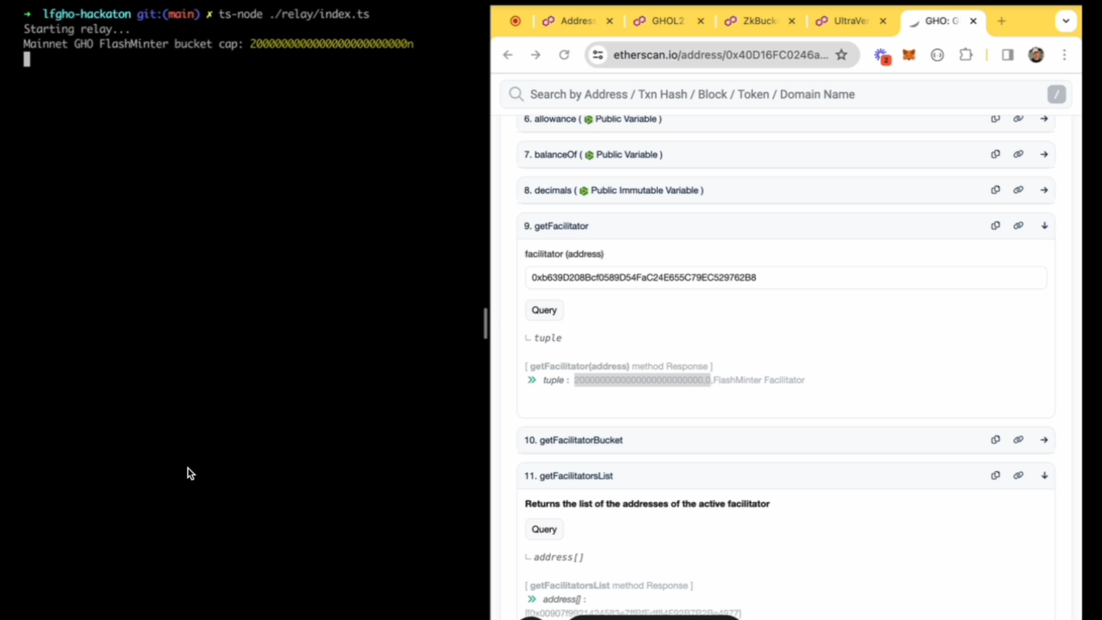Open the round extension icon beside MetaMask

coord(938,55)
